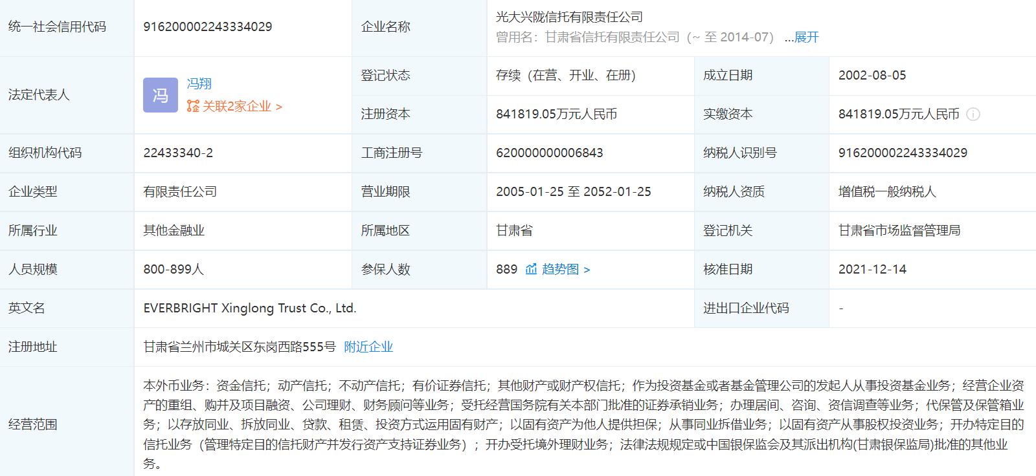Click the related-enterprises network icon
The width and height of the screenshot is (1036, 476).
[193, 106]
